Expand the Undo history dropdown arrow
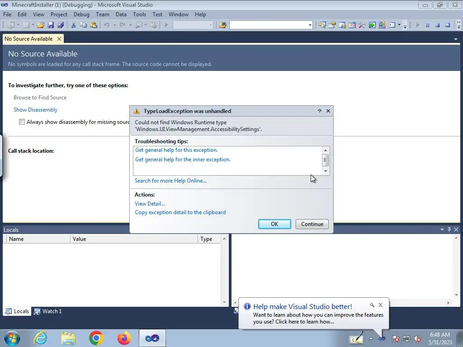 coord(114,25)
